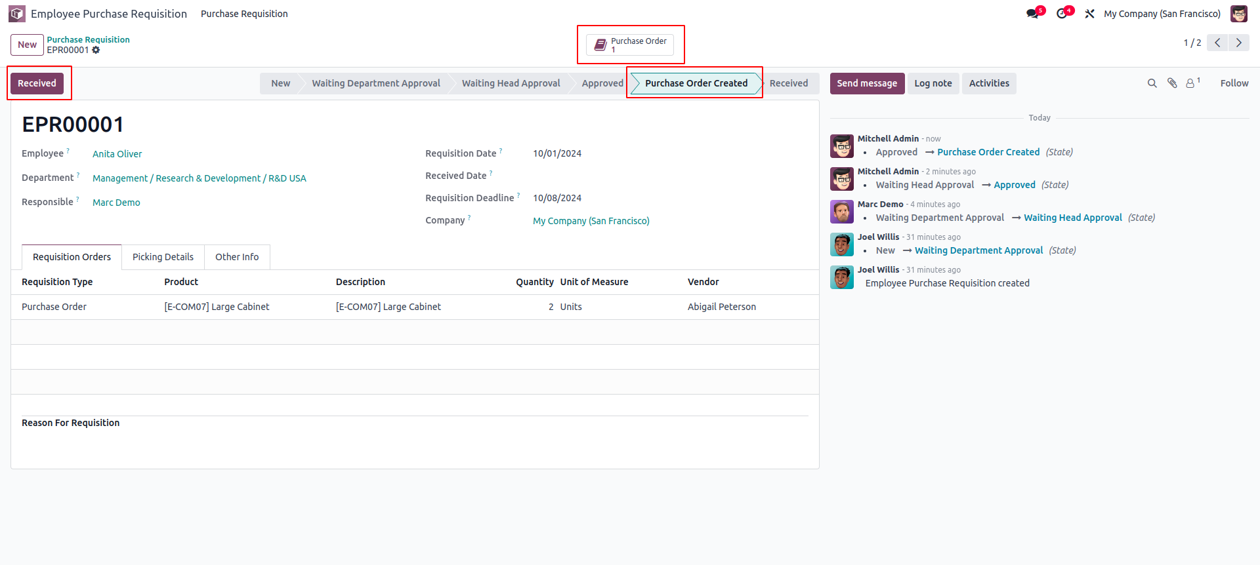1260x565 pixels.
Task: Click the Requisition Deadline value 10/08/2024
Action: tap(556, 198)
